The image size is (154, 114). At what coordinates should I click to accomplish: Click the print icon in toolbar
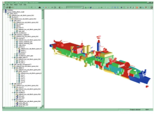click(x=7, y=7)
